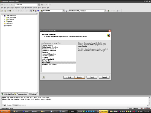Open the File menu
This screenshot has width=151, height=113.
[x=2, y=8]
